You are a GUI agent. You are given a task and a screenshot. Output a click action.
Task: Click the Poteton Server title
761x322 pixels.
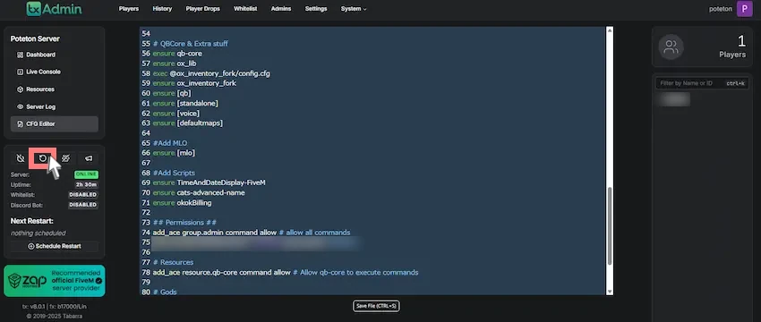35,38
